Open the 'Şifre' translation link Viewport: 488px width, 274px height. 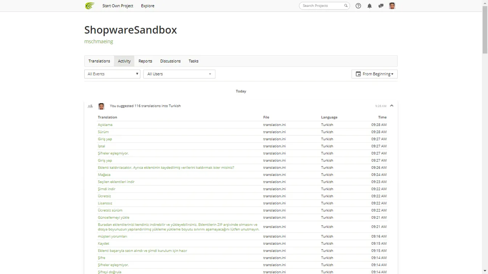click(101, 258)
